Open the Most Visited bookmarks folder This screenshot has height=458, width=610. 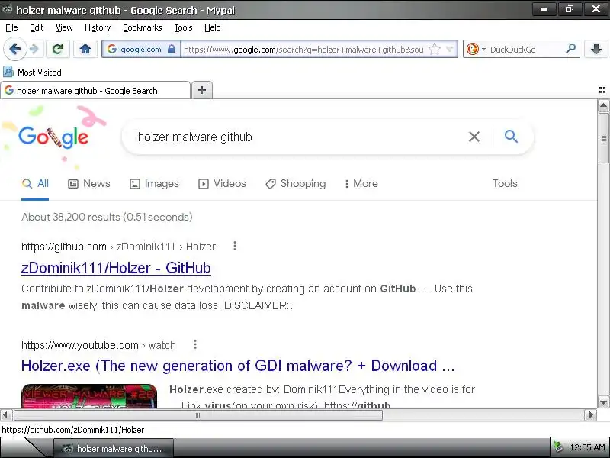point(32,72)
